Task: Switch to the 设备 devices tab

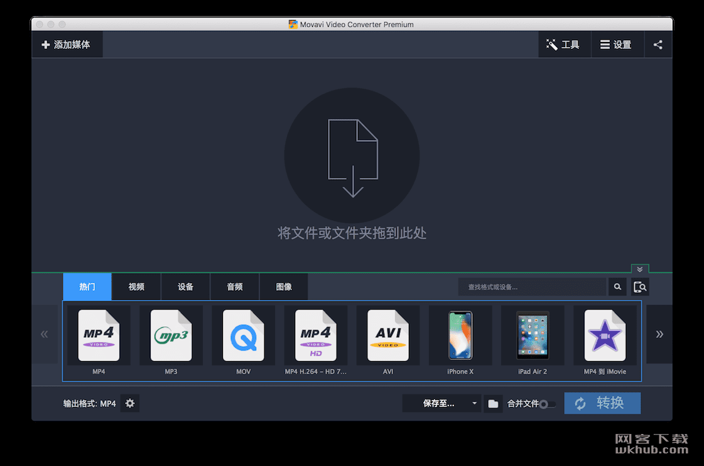Action: coord(185,286)
